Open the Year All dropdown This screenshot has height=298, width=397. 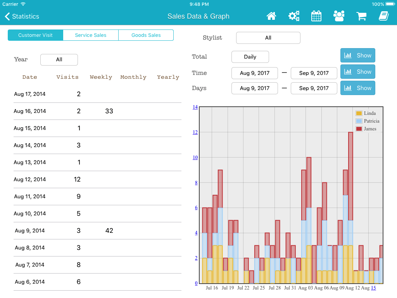59,60
